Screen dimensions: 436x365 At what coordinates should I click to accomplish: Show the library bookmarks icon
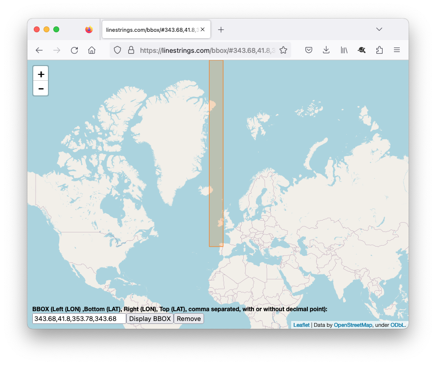point(344,50)
